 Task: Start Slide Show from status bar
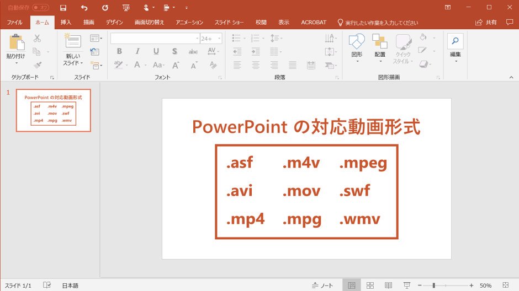pos(407,285)
